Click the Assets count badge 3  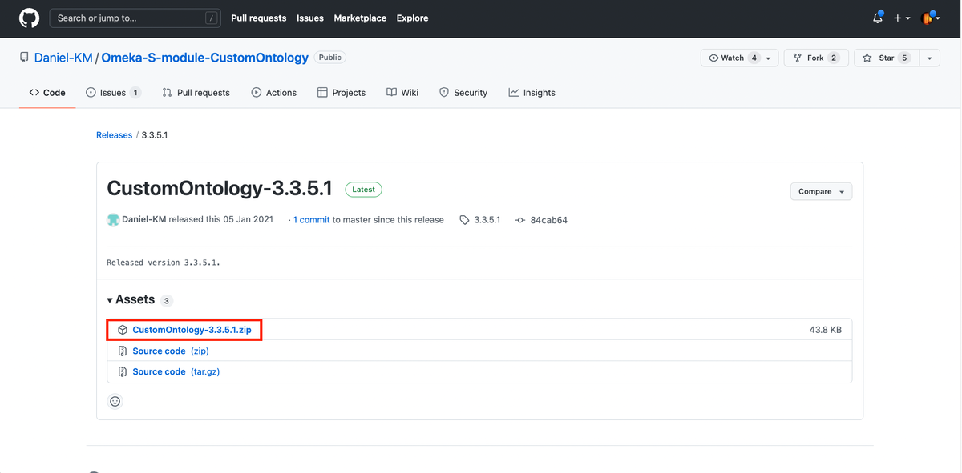click(x=167, y=301)
